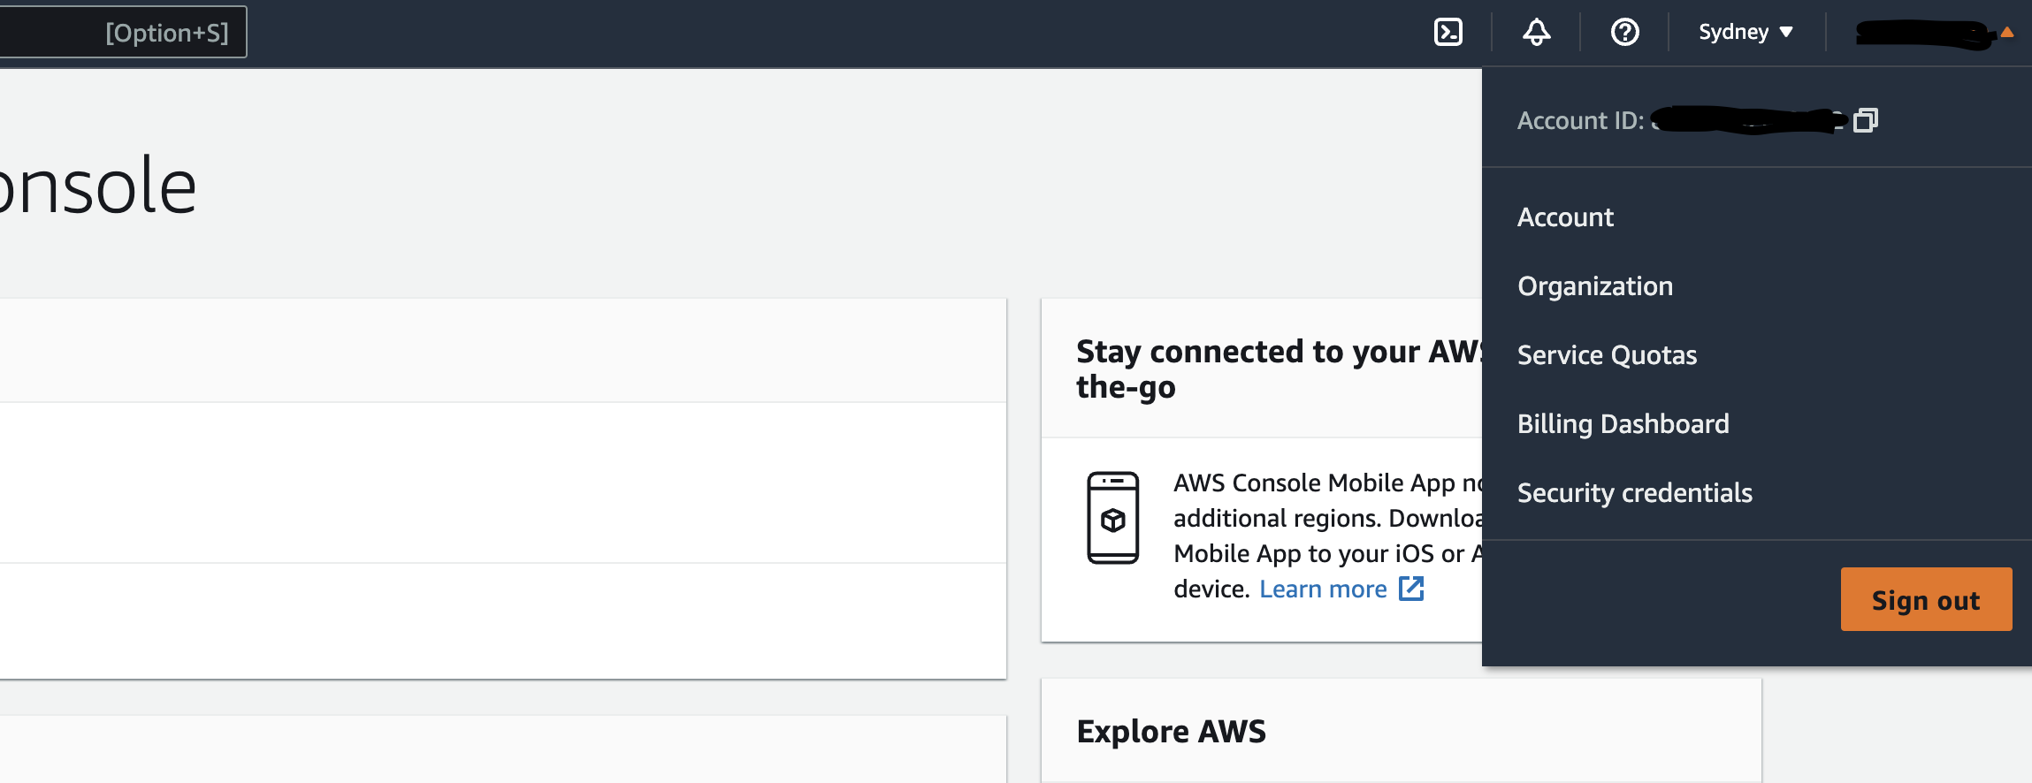Image resolution: width=2032 pixels, height=783 pixels.
Task: Open Billing Dashboard menu entry
Action: (x=1623, y=424)
